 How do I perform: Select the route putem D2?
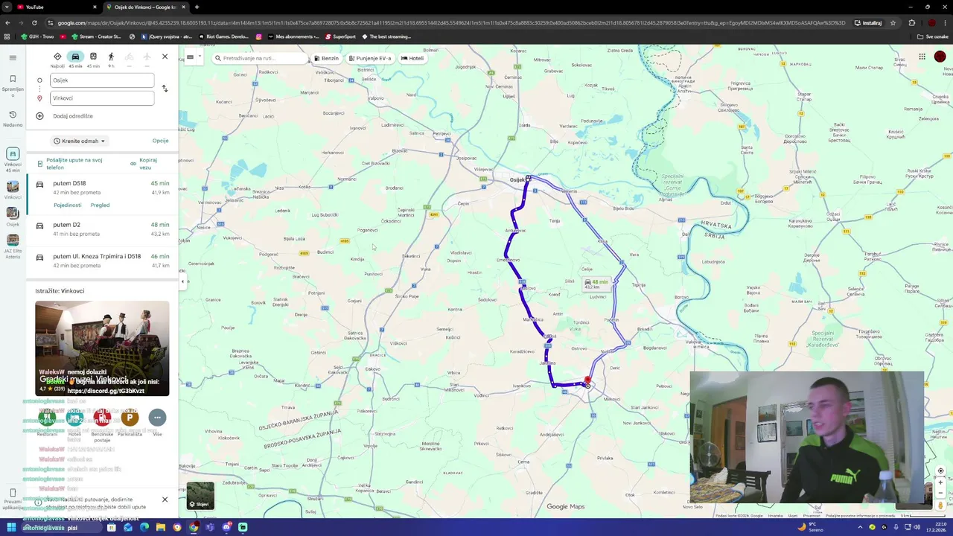[102, 229]
